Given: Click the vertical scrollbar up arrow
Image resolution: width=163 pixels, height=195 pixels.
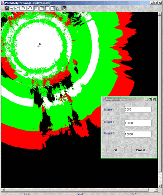Looking at the screenshot, I should click(x=160, y=14).
